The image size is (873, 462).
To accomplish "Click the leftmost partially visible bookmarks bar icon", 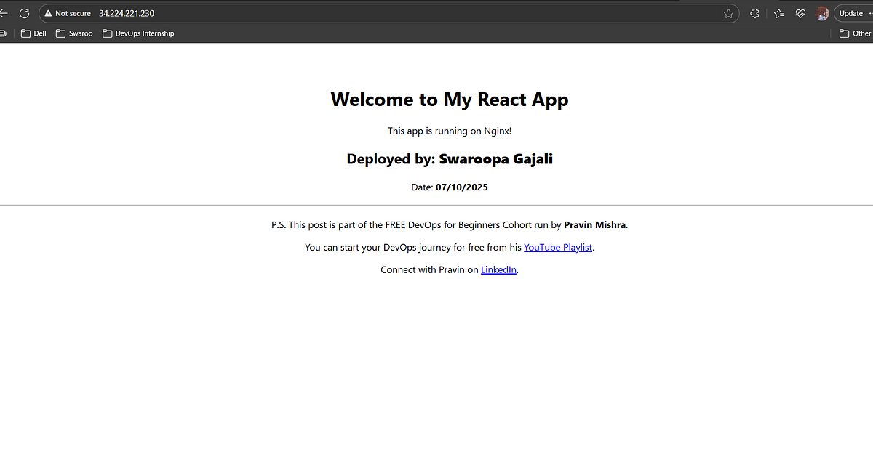I will pos(3,33).
